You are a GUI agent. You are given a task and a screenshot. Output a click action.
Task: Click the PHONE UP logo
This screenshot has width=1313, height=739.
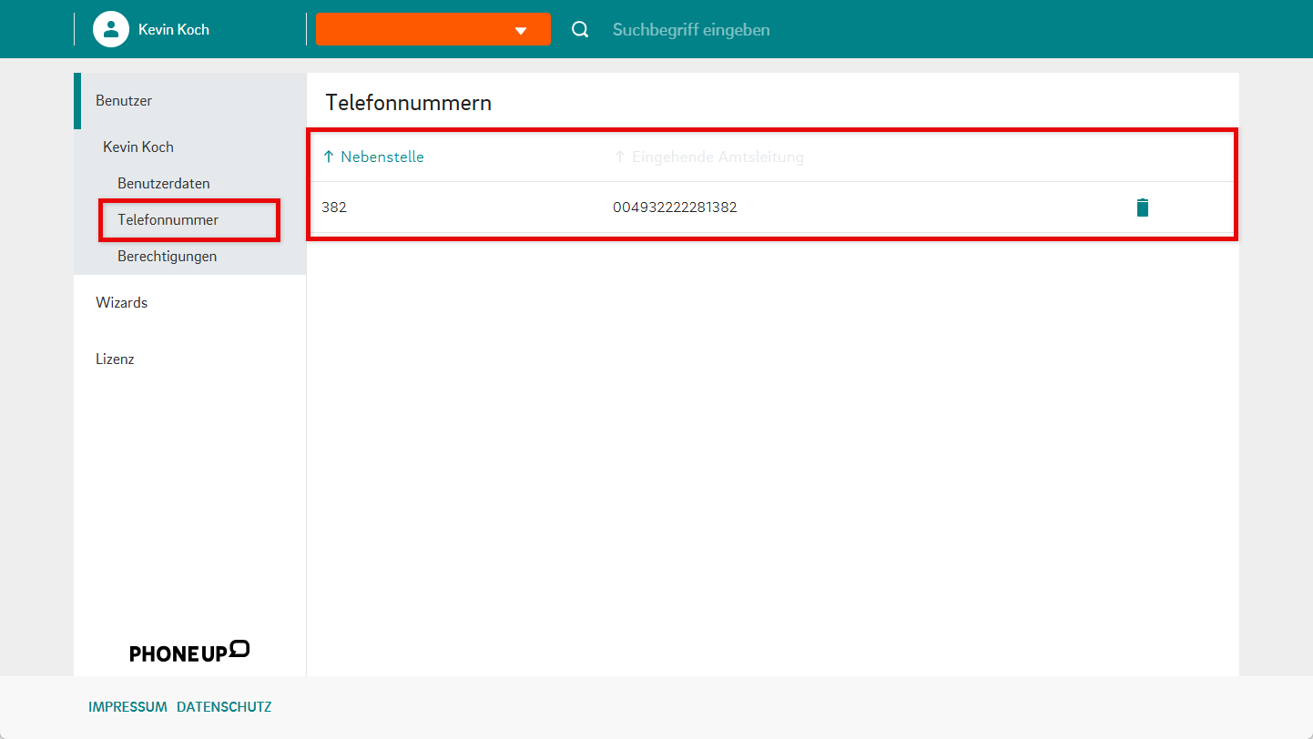(189, 651)
